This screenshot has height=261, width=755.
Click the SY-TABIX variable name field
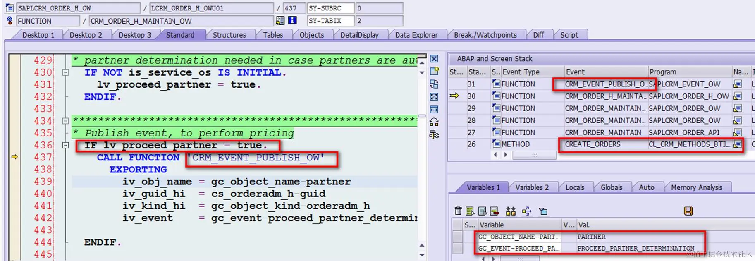click(x=331, y=20)
